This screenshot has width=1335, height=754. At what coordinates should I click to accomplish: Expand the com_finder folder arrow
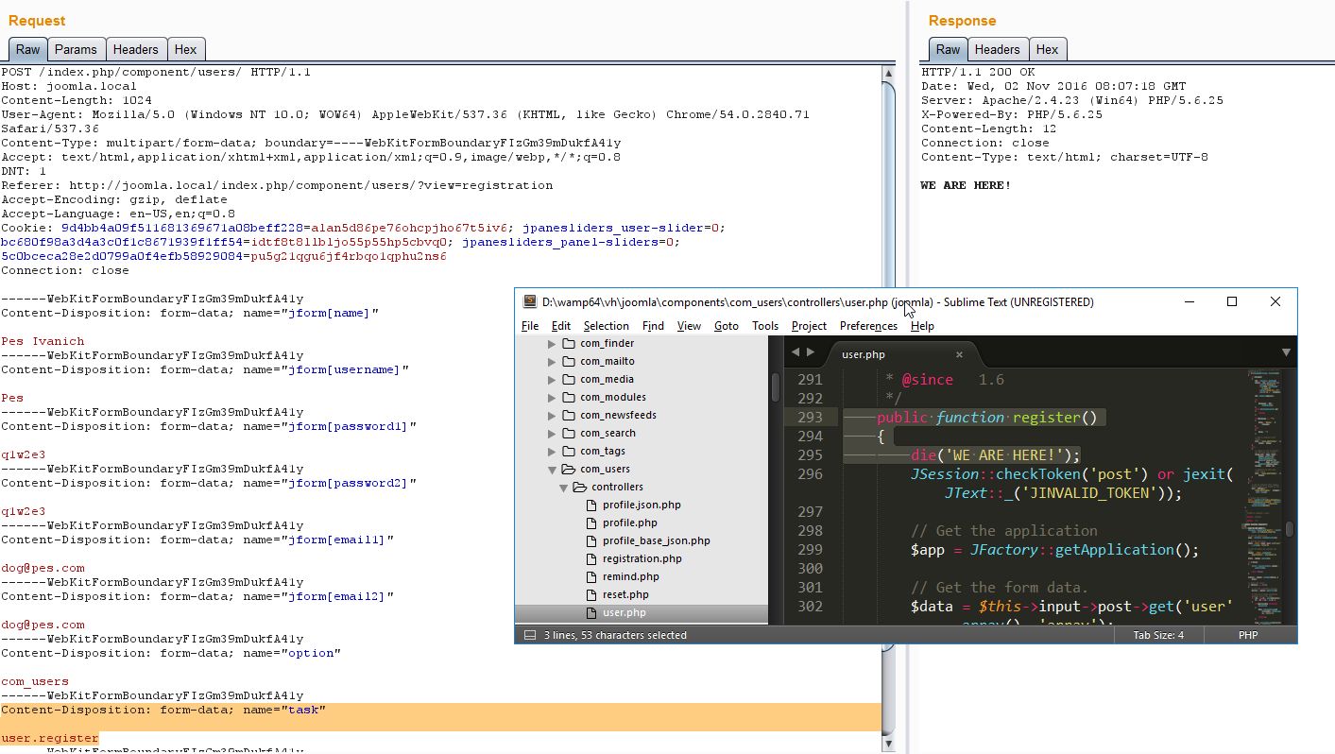tap(552, 344)
